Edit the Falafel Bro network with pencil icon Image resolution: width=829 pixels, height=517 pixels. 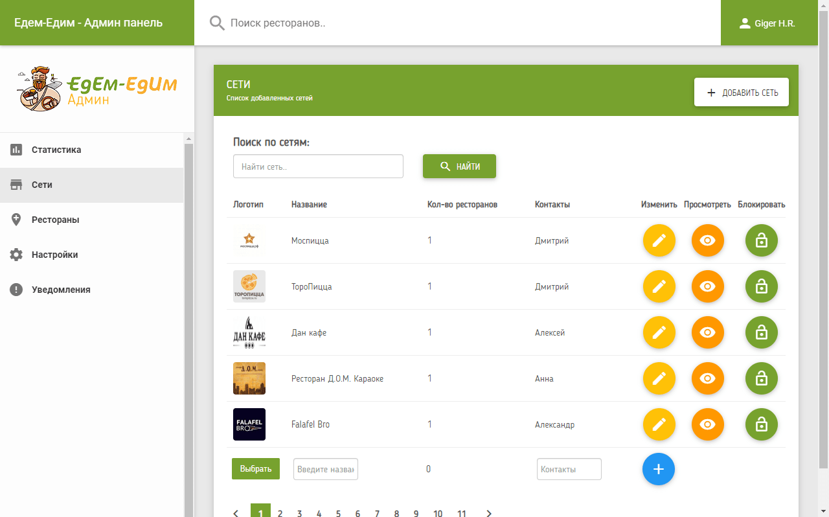click(x=659, y=424)
